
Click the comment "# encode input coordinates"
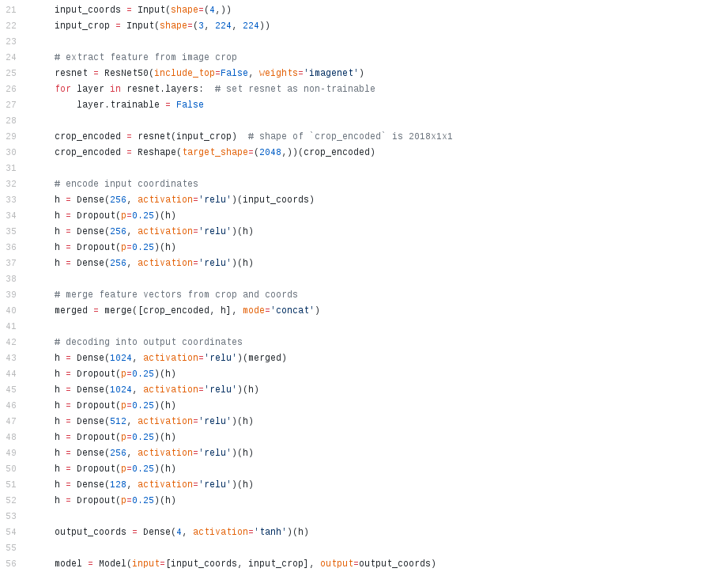pos(126,184)
